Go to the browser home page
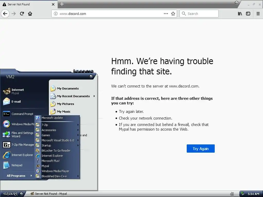The height and width of the screenshot is (197, 263). point(30,14)
